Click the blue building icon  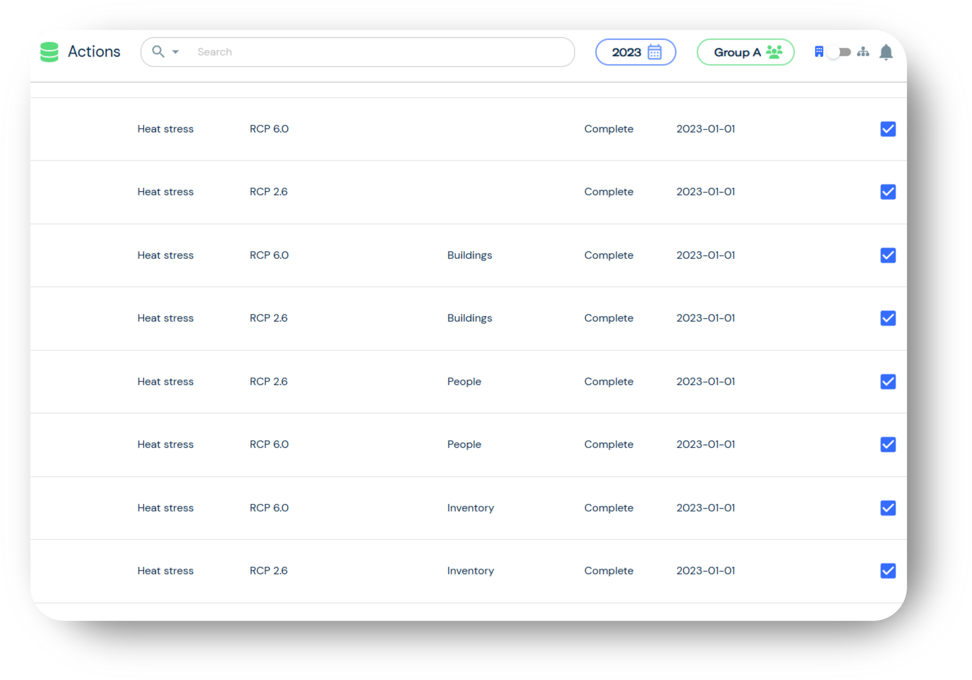coord(819,52)
